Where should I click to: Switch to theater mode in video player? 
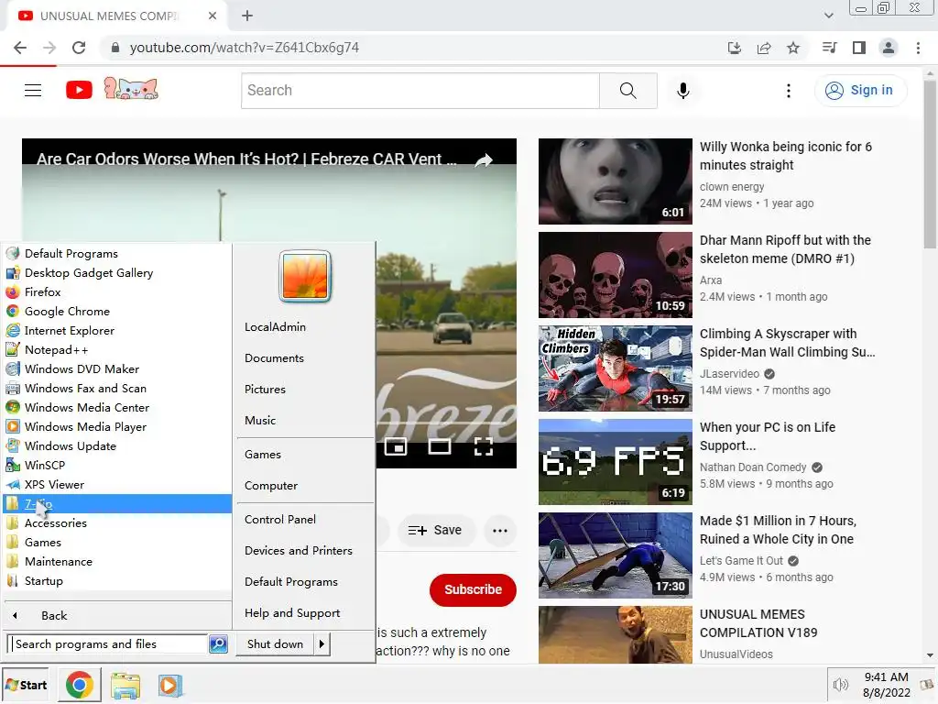440,447
